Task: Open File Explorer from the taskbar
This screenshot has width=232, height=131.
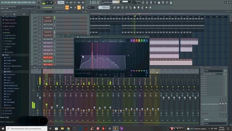Action: 62,128
